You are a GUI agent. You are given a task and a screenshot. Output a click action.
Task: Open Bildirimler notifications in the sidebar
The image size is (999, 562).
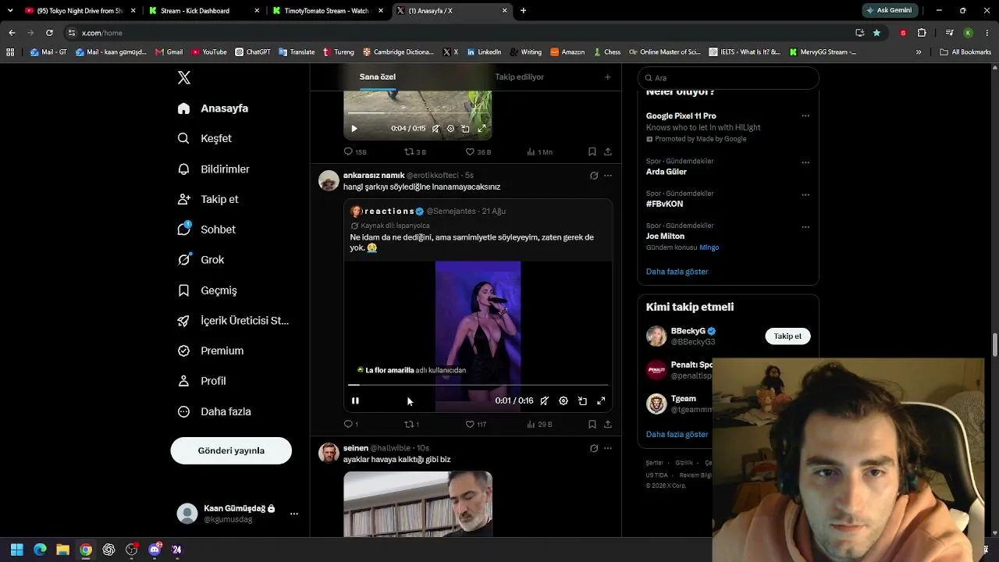[213, 169]
